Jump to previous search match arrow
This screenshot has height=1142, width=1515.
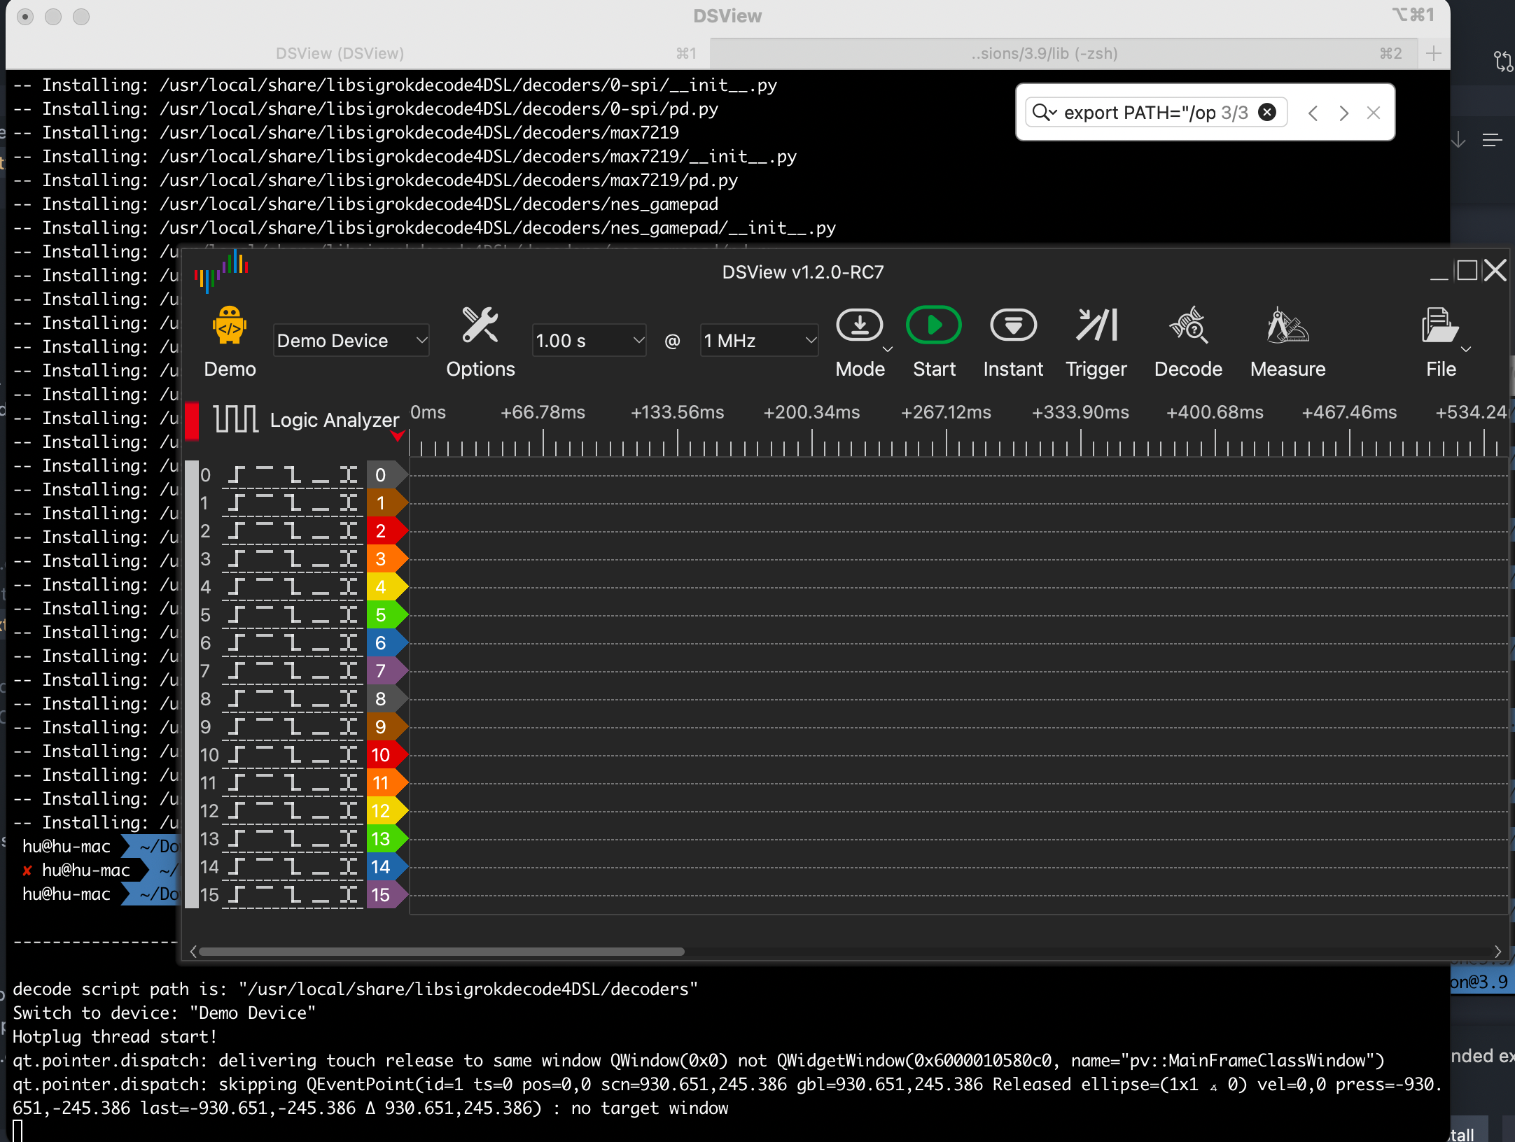[x=1313, y=113]
